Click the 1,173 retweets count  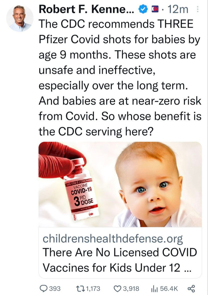93,288
